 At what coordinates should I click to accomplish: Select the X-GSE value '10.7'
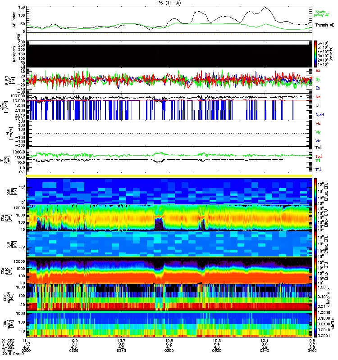tap(121, 341)
